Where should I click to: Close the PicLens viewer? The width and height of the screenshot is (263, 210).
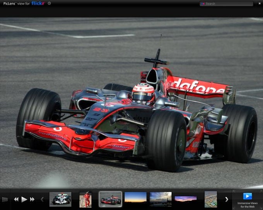point(260,3)
